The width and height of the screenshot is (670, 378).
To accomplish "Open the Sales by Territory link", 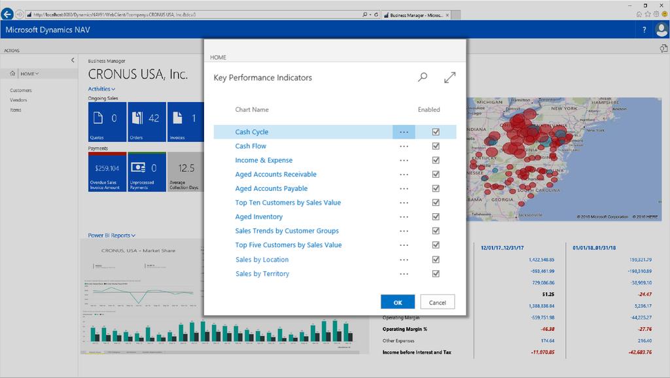I will [x=262, y=273].
